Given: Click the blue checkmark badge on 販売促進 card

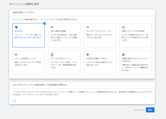Looking at the screenshot, I should coord(45,23).
